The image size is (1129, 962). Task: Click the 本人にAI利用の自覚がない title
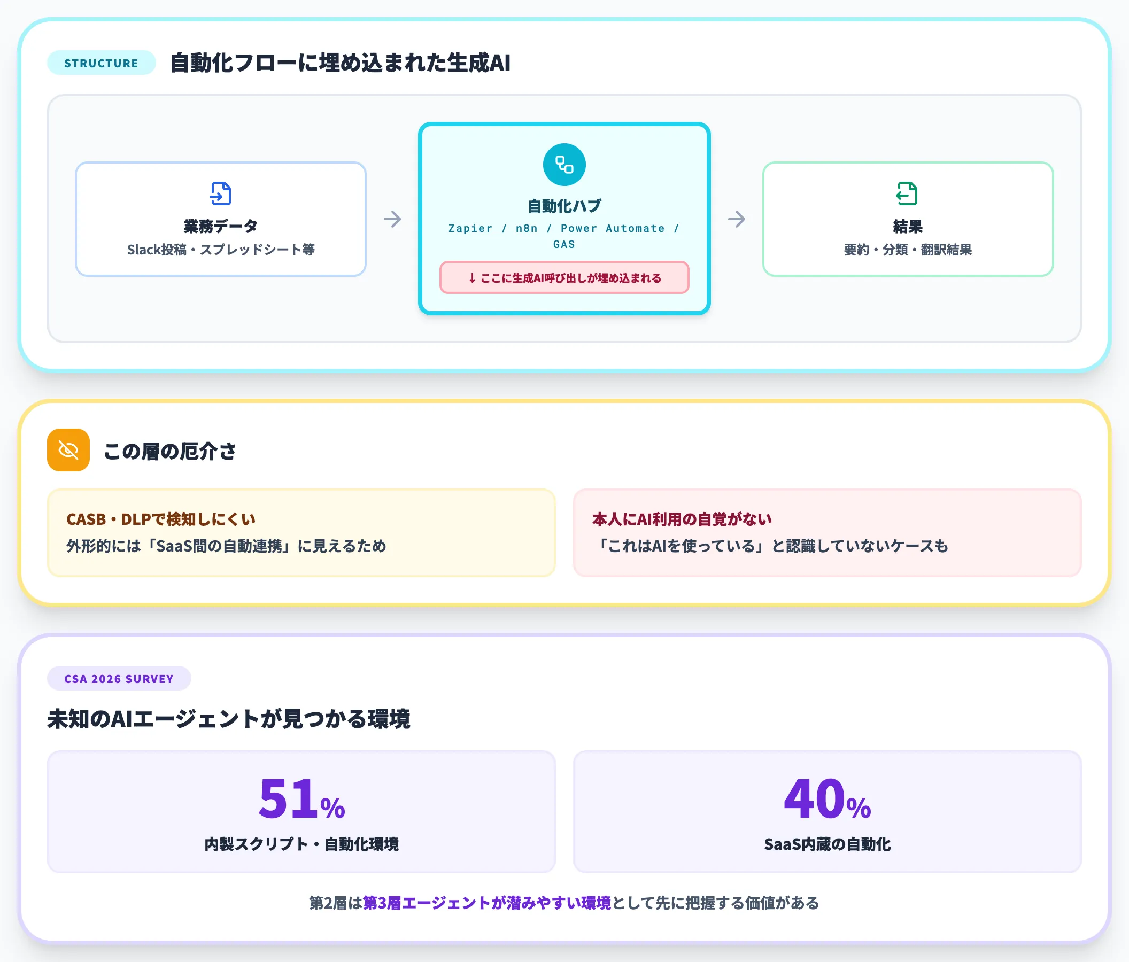(x=682, y=519)
